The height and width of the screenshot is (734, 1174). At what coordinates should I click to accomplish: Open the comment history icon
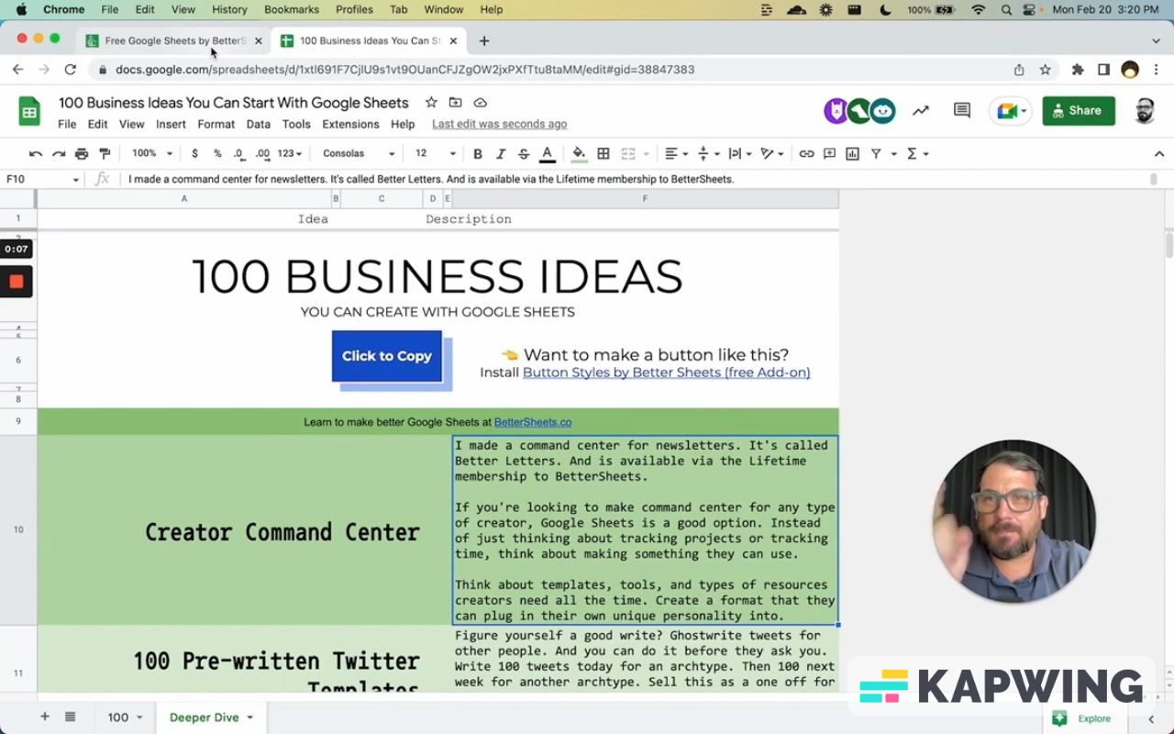point(962,111)
